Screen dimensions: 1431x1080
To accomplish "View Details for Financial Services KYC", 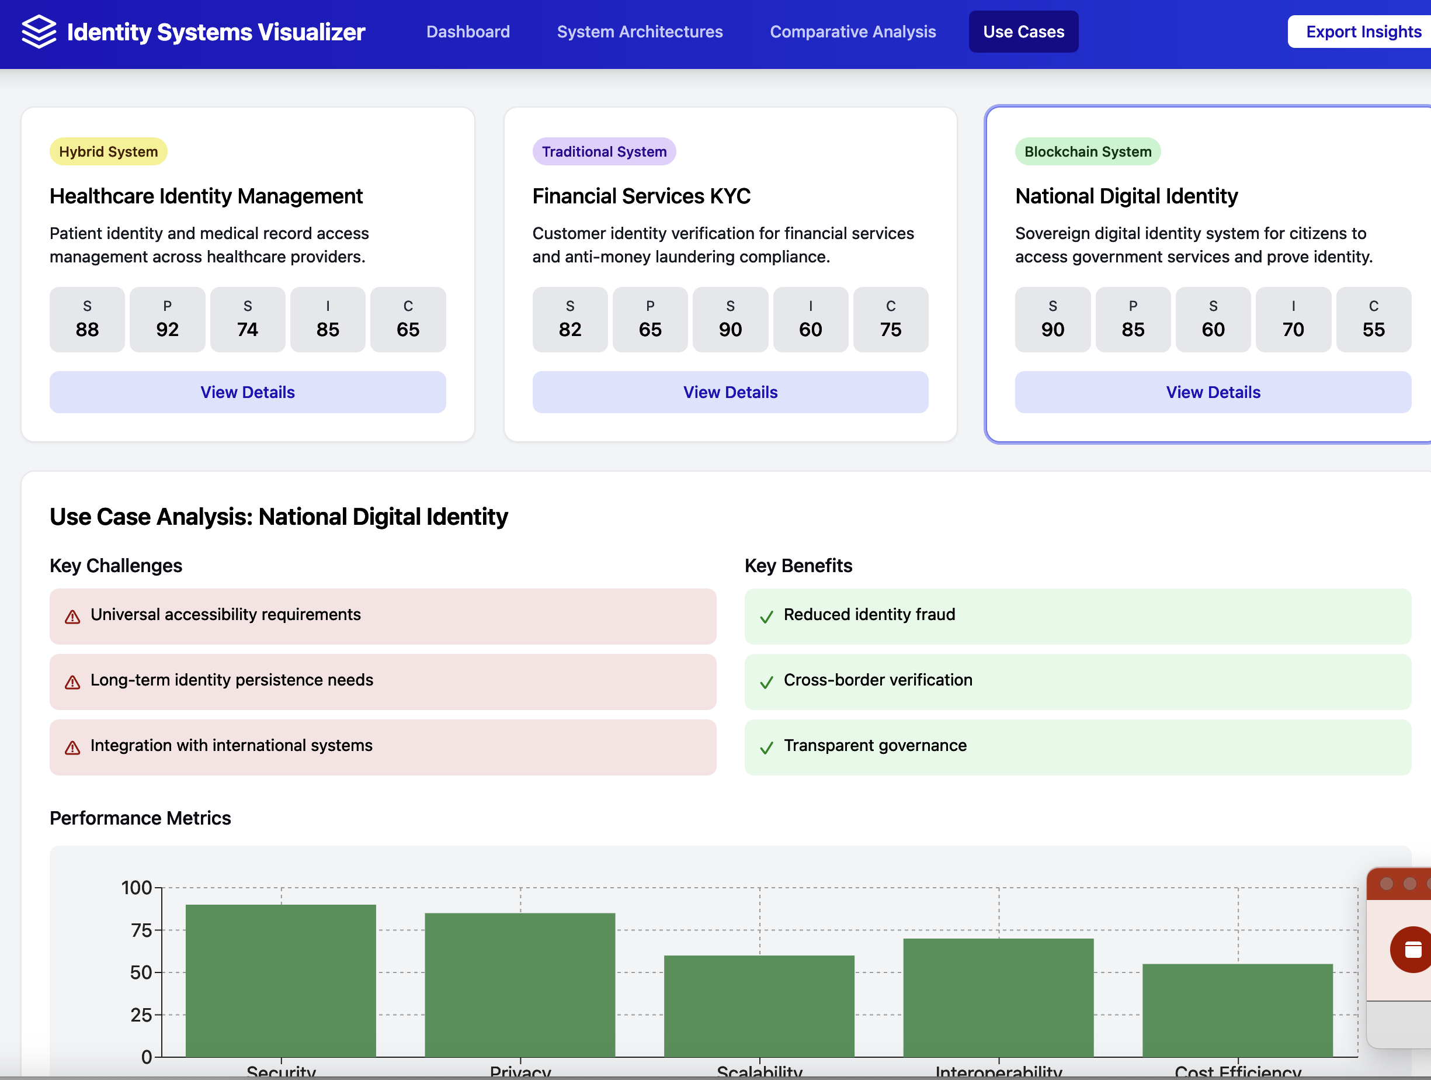I will (730, 392).
